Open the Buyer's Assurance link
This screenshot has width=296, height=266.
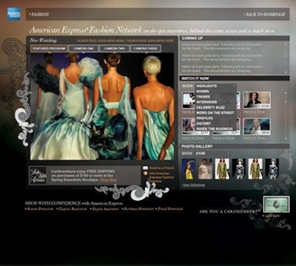point(105,209)
